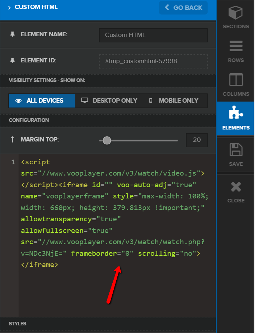Image resolution: width=255 pixels, height=333 pixels.
Task: Click the Element Name input field
Action: (x=153, y=35)
